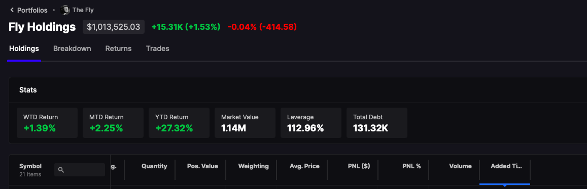Click the symbol search input field
Screen dimensions: 587x189
coord(80,170)
